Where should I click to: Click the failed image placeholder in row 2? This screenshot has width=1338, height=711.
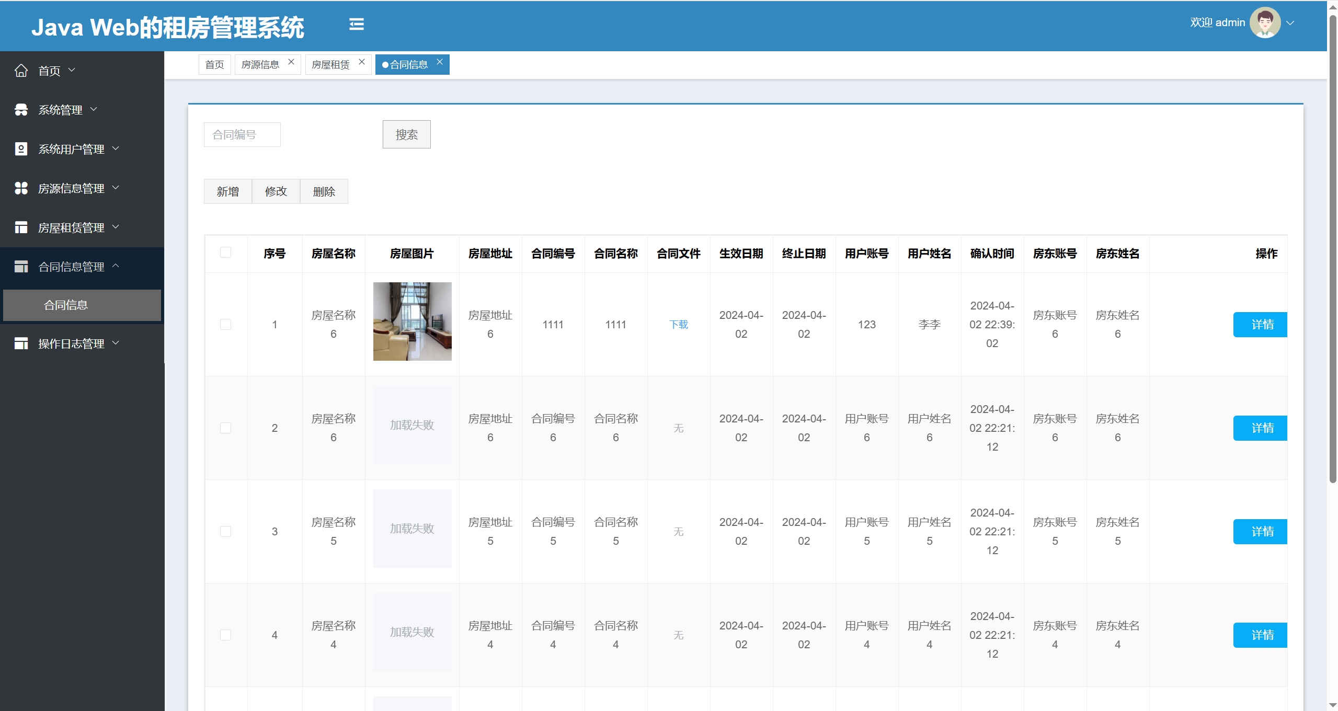pyautogui.click(x=412, y=425)
